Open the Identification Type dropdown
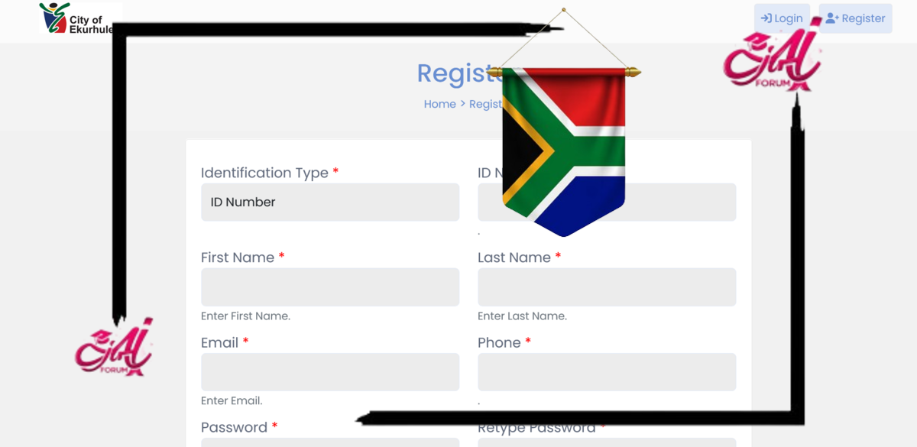Viewport: 917px width, 447px height. click(x=330, y=202)
